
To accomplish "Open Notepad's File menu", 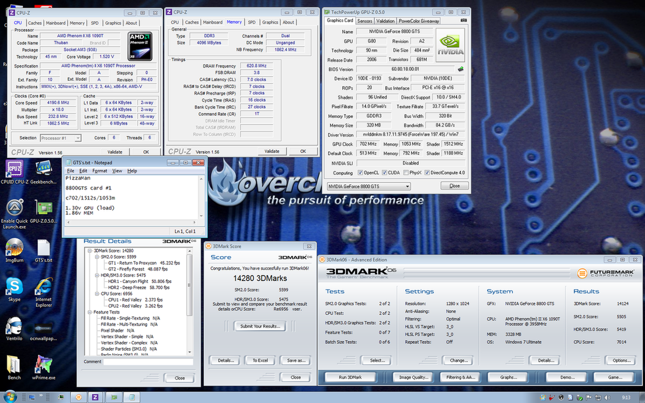I will [71, 171].
